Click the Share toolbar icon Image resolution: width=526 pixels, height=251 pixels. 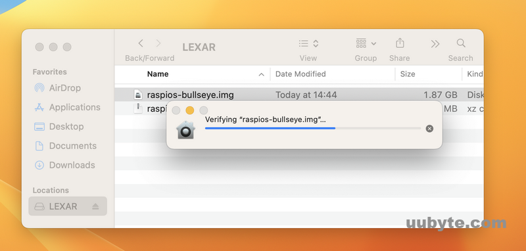[x=400, y=43]
